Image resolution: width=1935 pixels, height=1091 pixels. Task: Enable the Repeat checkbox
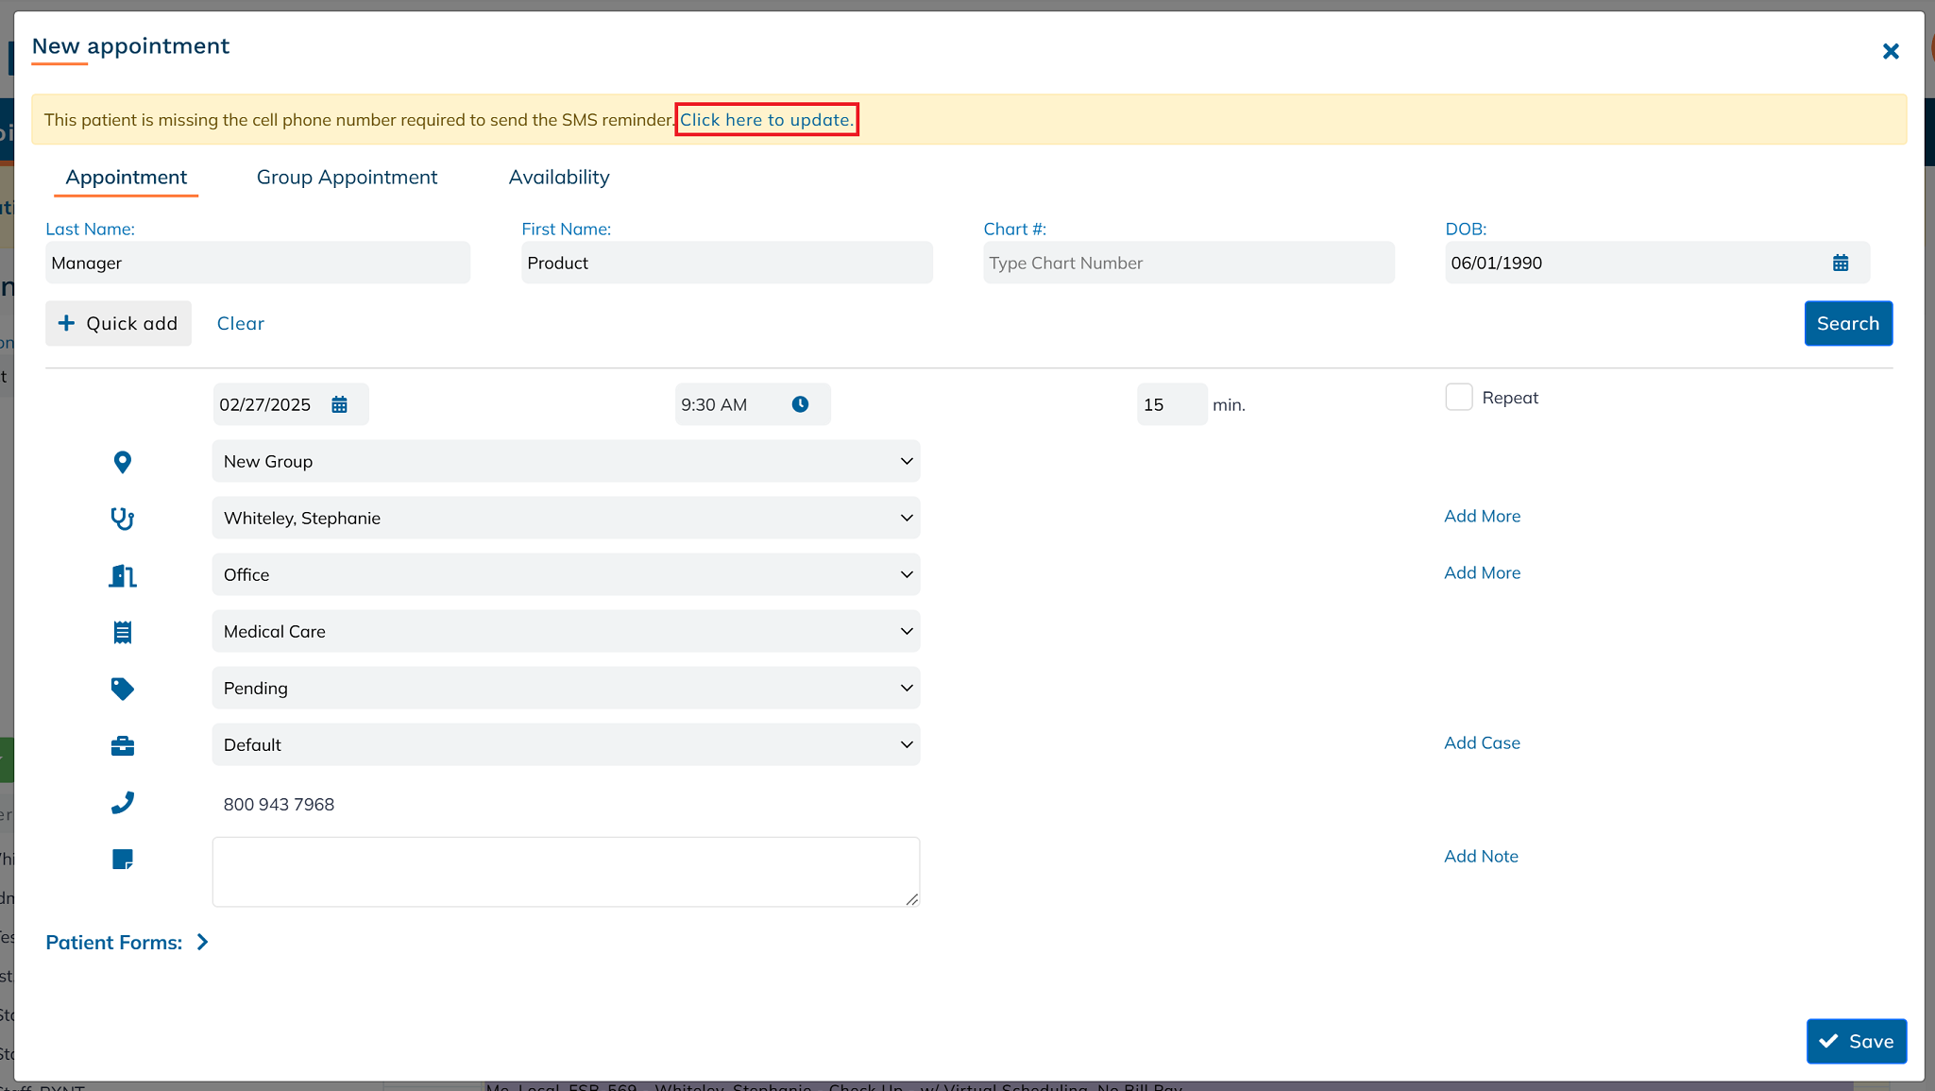point(1459,397)
